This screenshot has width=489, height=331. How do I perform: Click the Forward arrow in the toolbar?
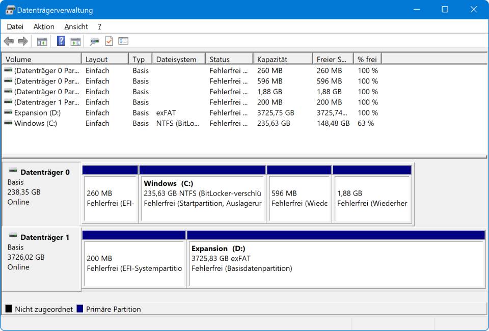[x=22, y=41]
